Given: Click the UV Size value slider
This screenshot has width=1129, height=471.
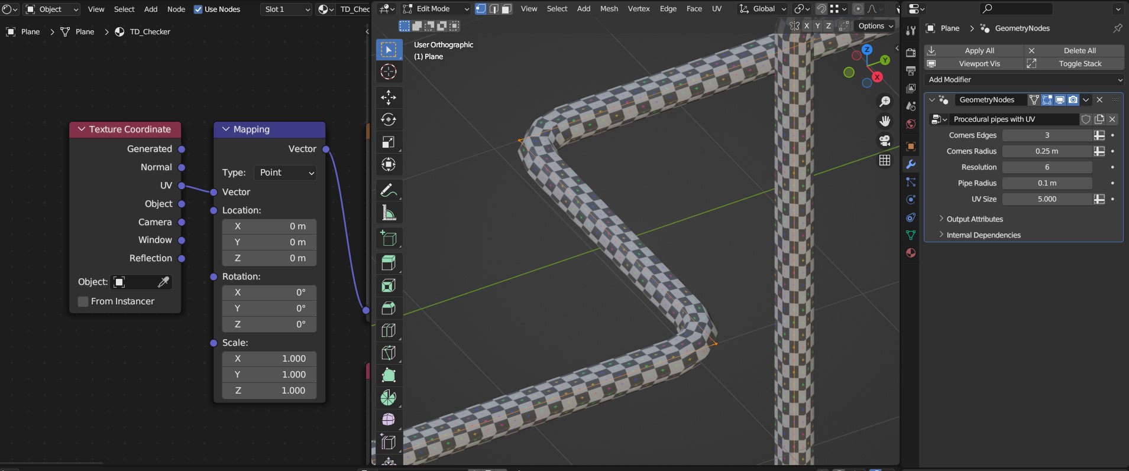Looking at the screenshot, I should [x=1046, y=199].
